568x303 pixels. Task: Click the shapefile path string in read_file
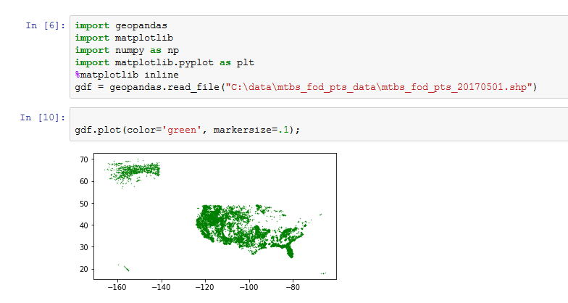click(x=379, y=87)
